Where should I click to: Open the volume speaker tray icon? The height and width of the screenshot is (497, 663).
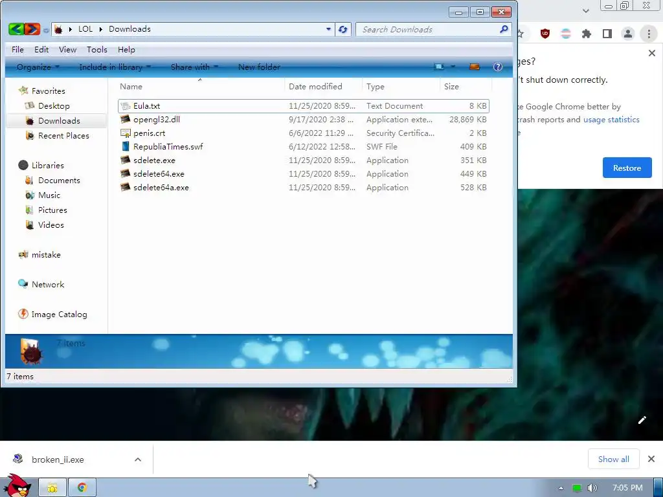(x=592, y=488)
